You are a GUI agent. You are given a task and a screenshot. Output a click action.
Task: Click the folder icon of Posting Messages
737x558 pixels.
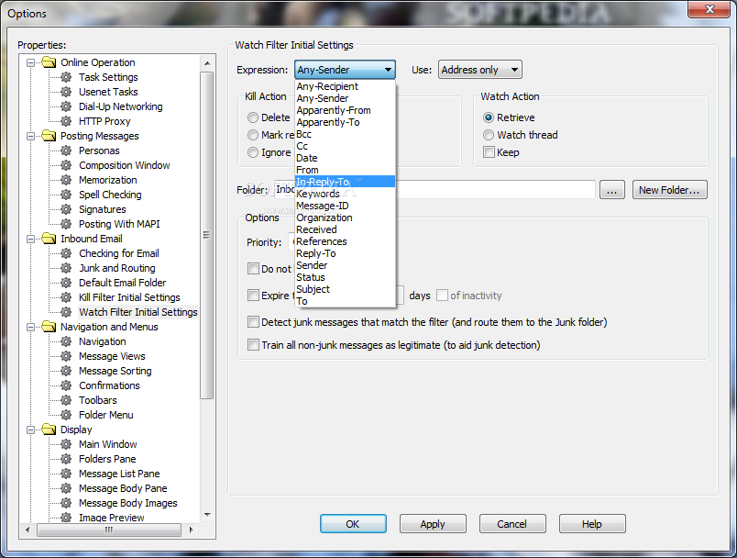click(49, 136)
